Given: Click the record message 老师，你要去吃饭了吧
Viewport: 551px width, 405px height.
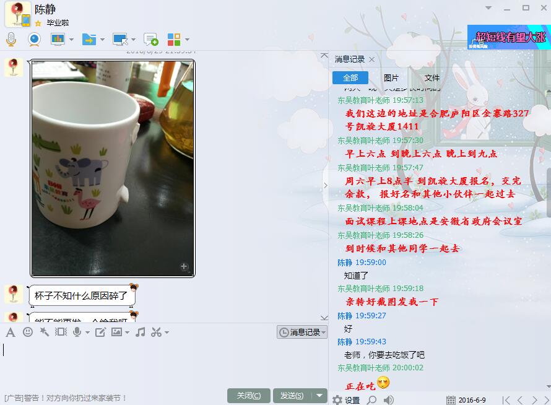Looking at the screenshot, I should tap(384, 355).
